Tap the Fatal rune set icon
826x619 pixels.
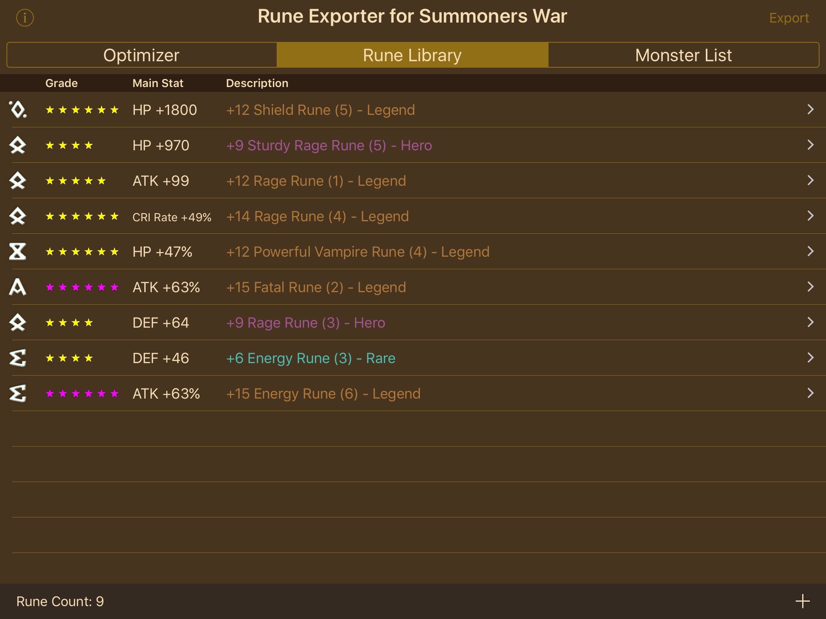18,287
